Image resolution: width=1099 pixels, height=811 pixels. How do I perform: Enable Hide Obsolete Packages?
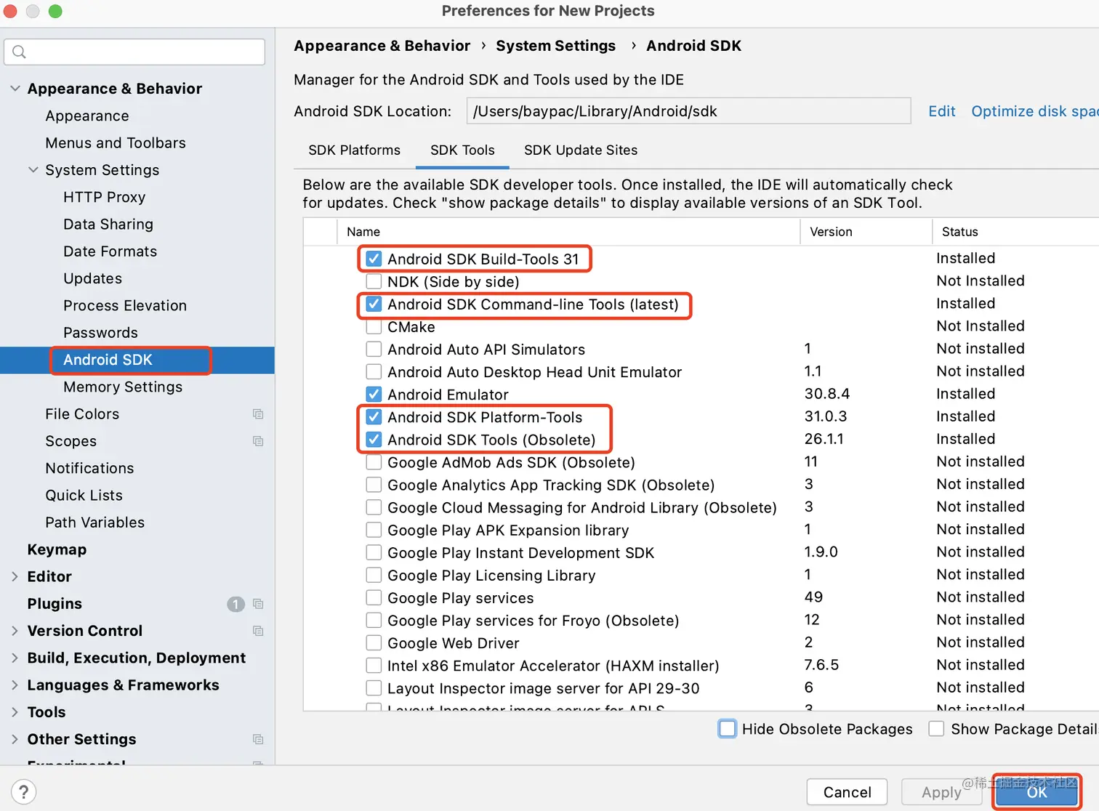(x=727, y=729)
